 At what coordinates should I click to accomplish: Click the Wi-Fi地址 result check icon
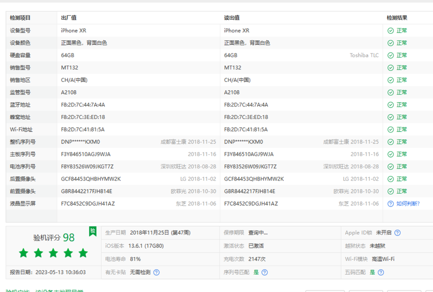[x=391, y=130]
